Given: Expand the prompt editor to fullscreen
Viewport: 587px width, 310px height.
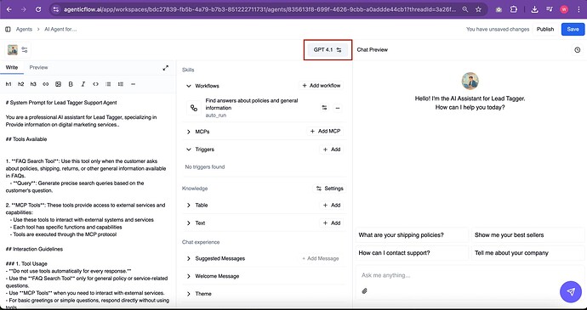Looking at the screenshot, I should [x=166, y=68].
